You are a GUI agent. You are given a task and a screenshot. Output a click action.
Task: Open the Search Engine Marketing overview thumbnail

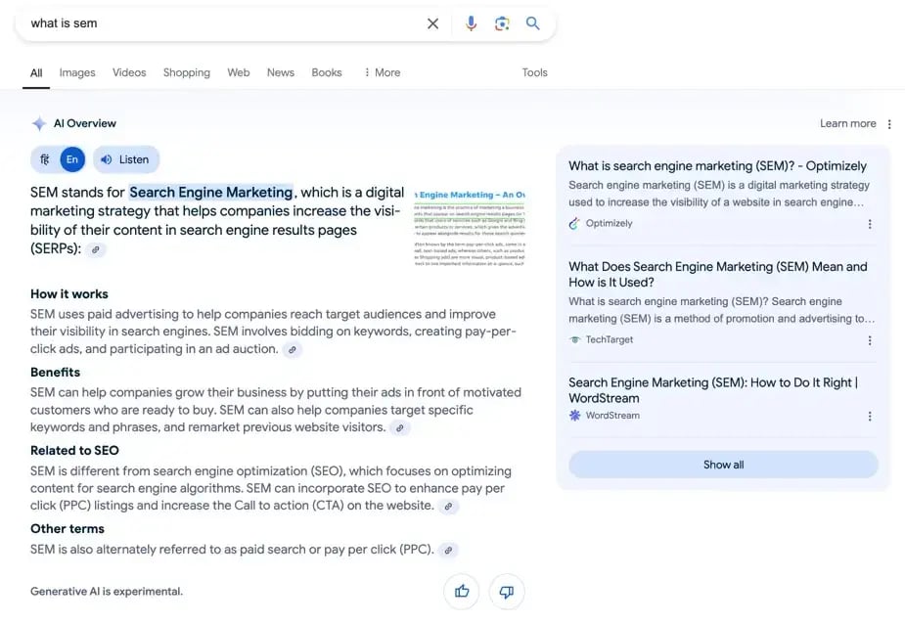click(470, 227)
